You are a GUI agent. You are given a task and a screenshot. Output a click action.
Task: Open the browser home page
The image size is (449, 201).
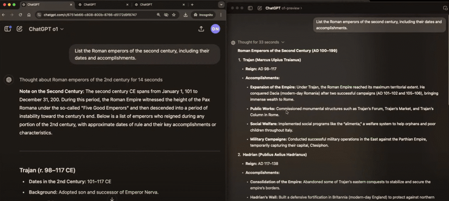[x=29, y=15]
